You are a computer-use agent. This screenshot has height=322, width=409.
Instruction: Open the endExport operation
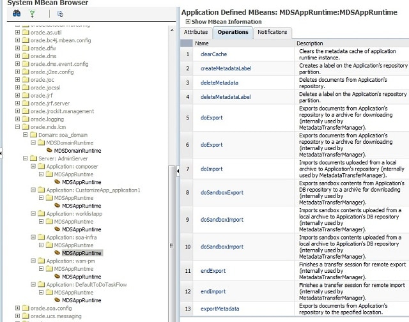tap(213, 271)
